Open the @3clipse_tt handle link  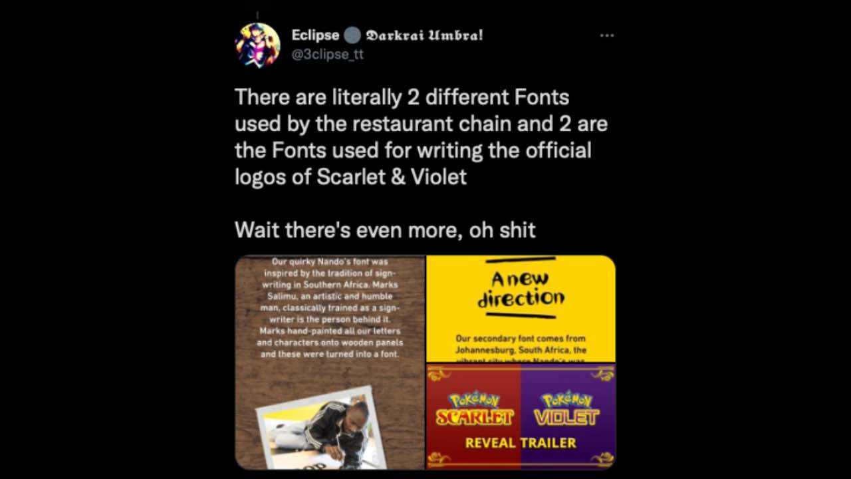click(x=328, y=55)
